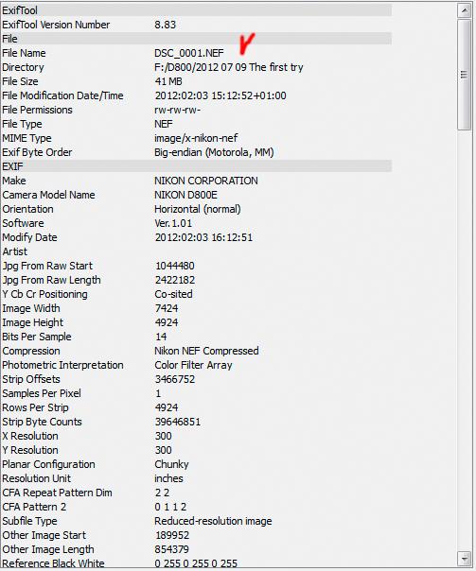Click the Reference Black White label

click(x=53, y=563)
